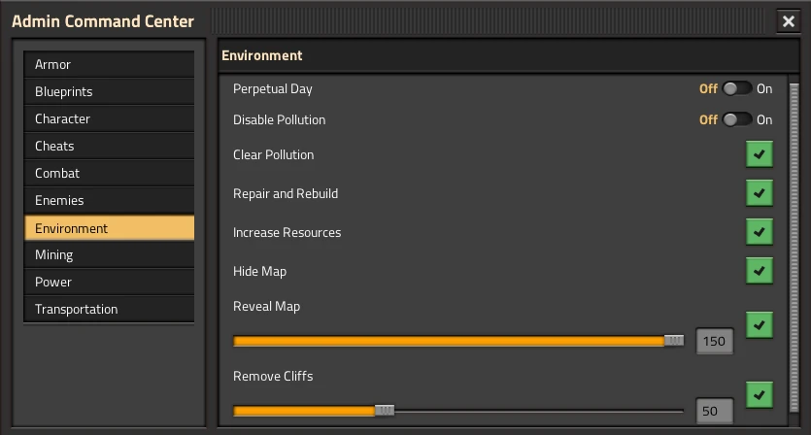This screenshot has height=435, width=811.
Task: Close the Admin Command Center window
Action: tap(789, 21)
